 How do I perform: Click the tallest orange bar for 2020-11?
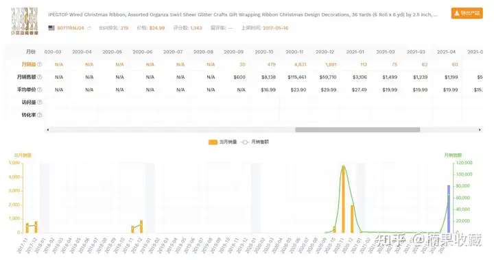coord(343,199)
